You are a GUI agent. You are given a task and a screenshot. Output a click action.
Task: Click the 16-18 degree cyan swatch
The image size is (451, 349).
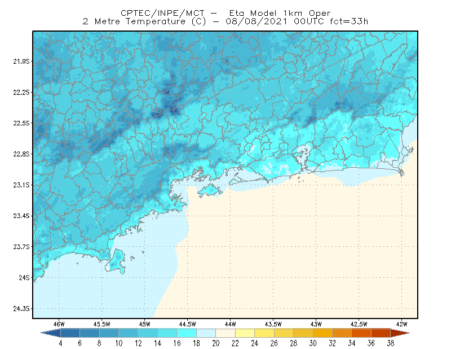(x=187, y=333)
